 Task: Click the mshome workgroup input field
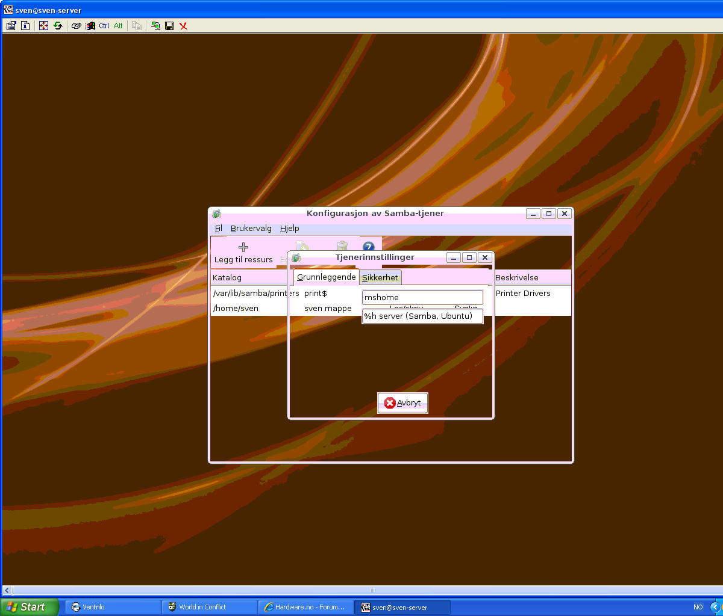point(422,297)
